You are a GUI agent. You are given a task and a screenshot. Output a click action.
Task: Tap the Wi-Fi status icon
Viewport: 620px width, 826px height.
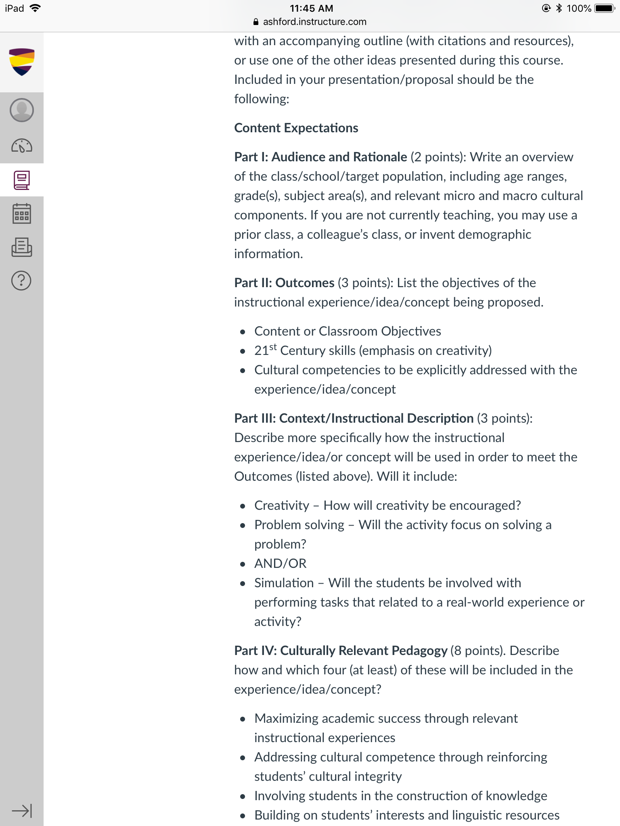click(x=36, y=8)
